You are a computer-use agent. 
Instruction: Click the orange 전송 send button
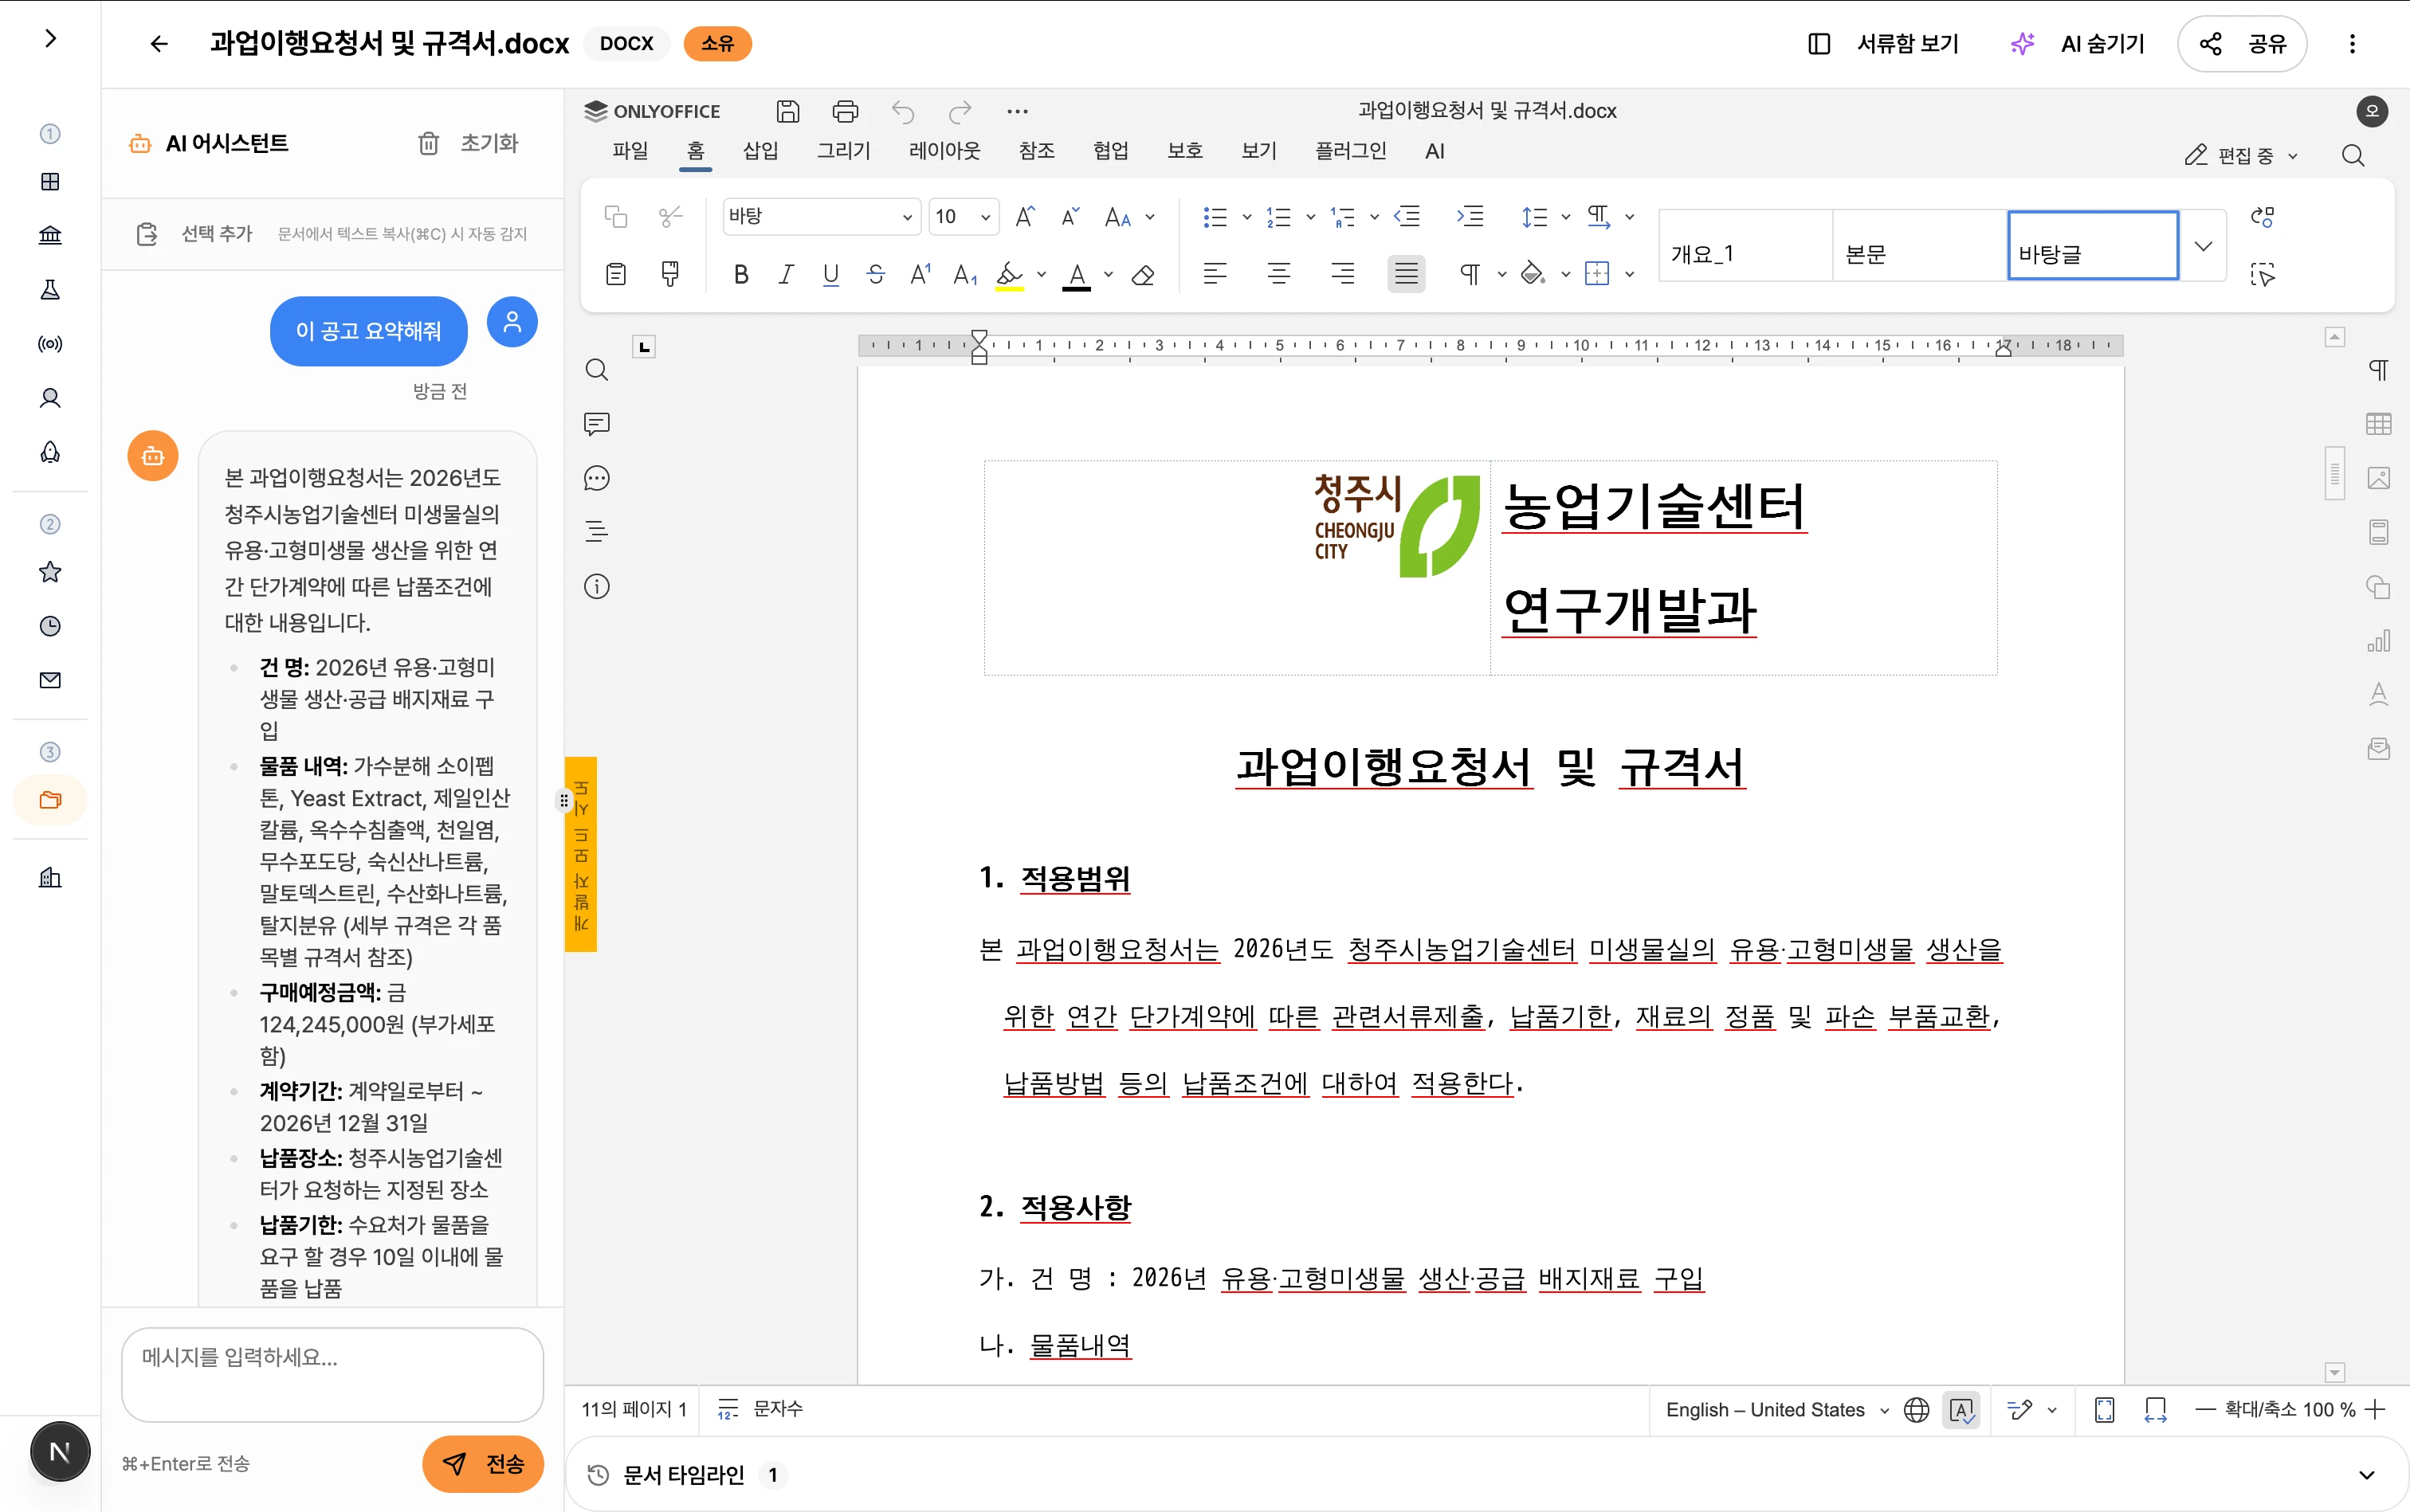[483, 1464]
